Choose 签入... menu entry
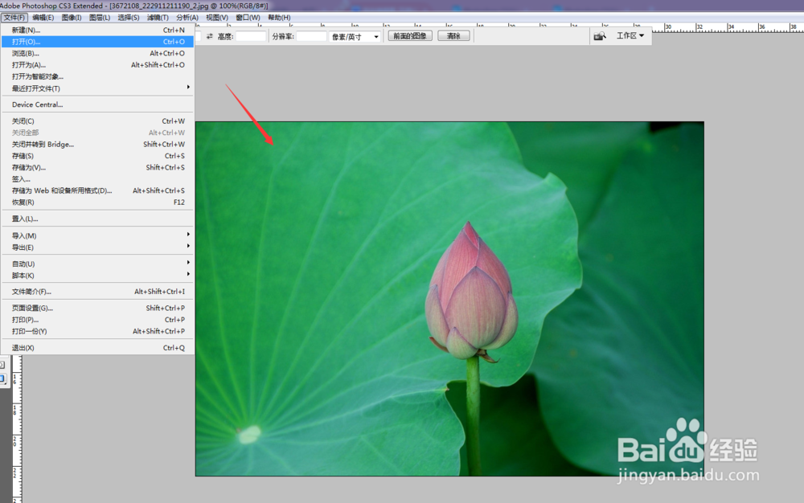Image resolution: width=804 pixels, height=503 pixels. click(x=97, y=179)
